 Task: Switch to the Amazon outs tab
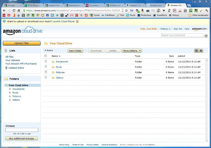(x=155, y=5)
